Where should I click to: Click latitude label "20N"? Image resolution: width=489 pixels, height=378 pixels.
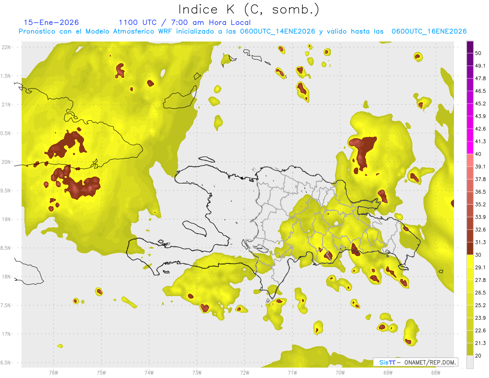point(6,162)
